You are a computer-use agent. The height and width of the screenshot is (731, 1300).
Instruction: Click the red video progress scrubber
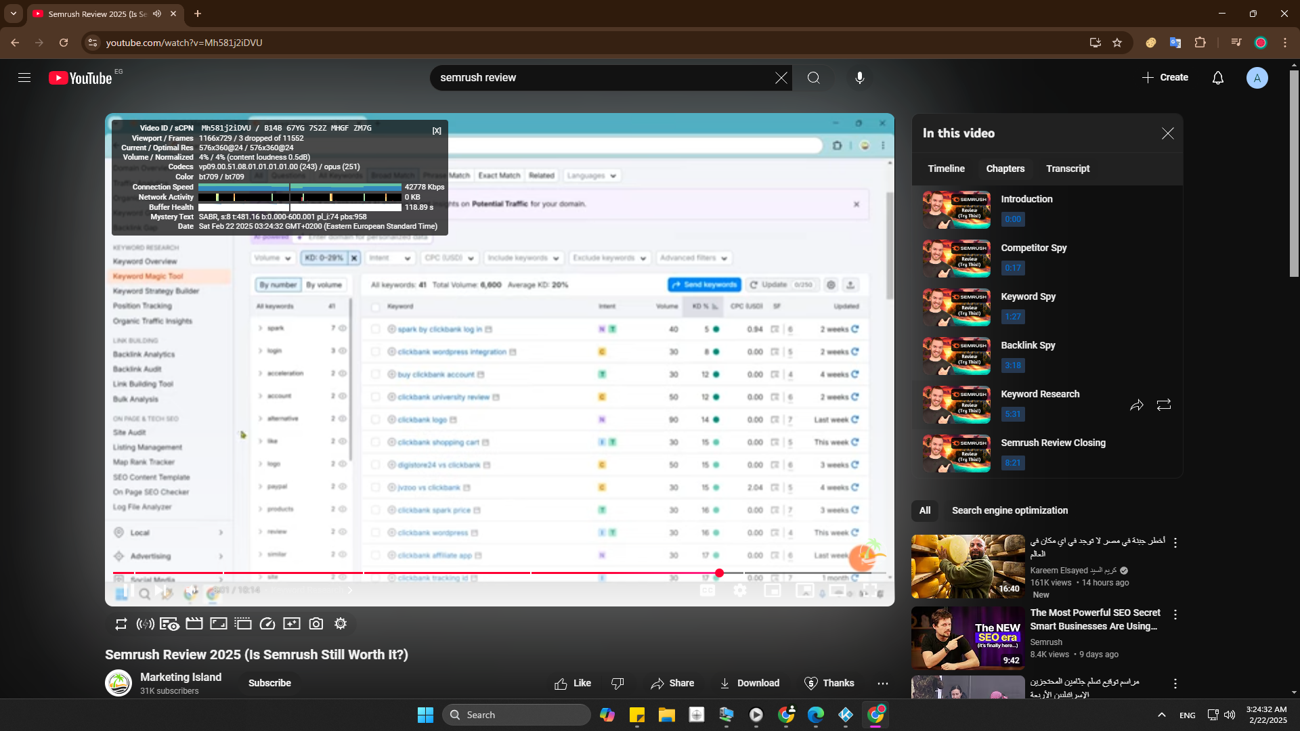(719, 573)
